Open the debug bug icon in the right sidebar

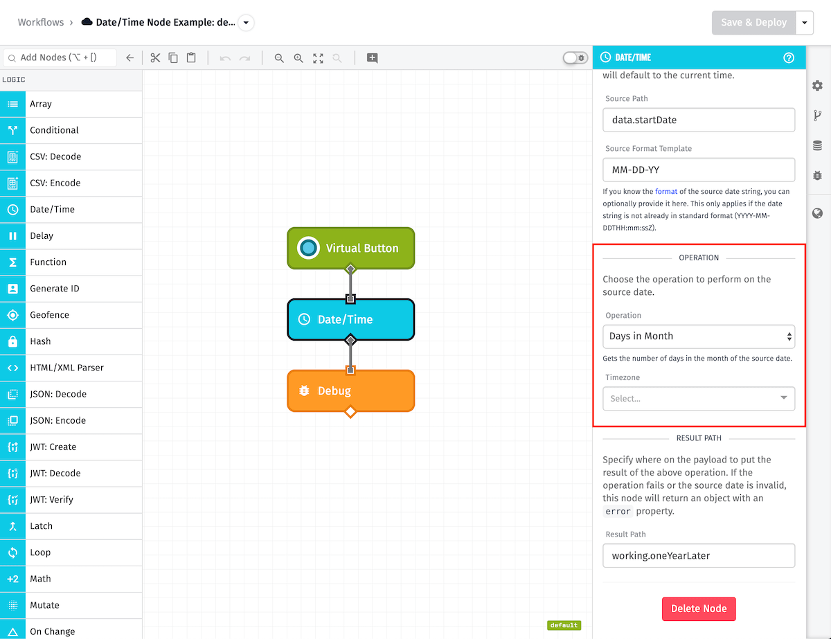pos(818,176)
